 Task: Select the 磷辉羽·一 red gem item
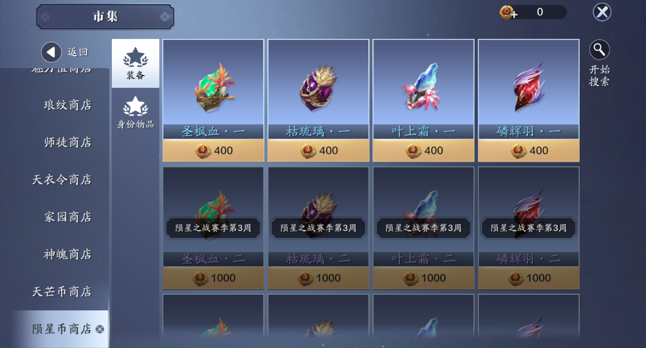coord(529,87)
